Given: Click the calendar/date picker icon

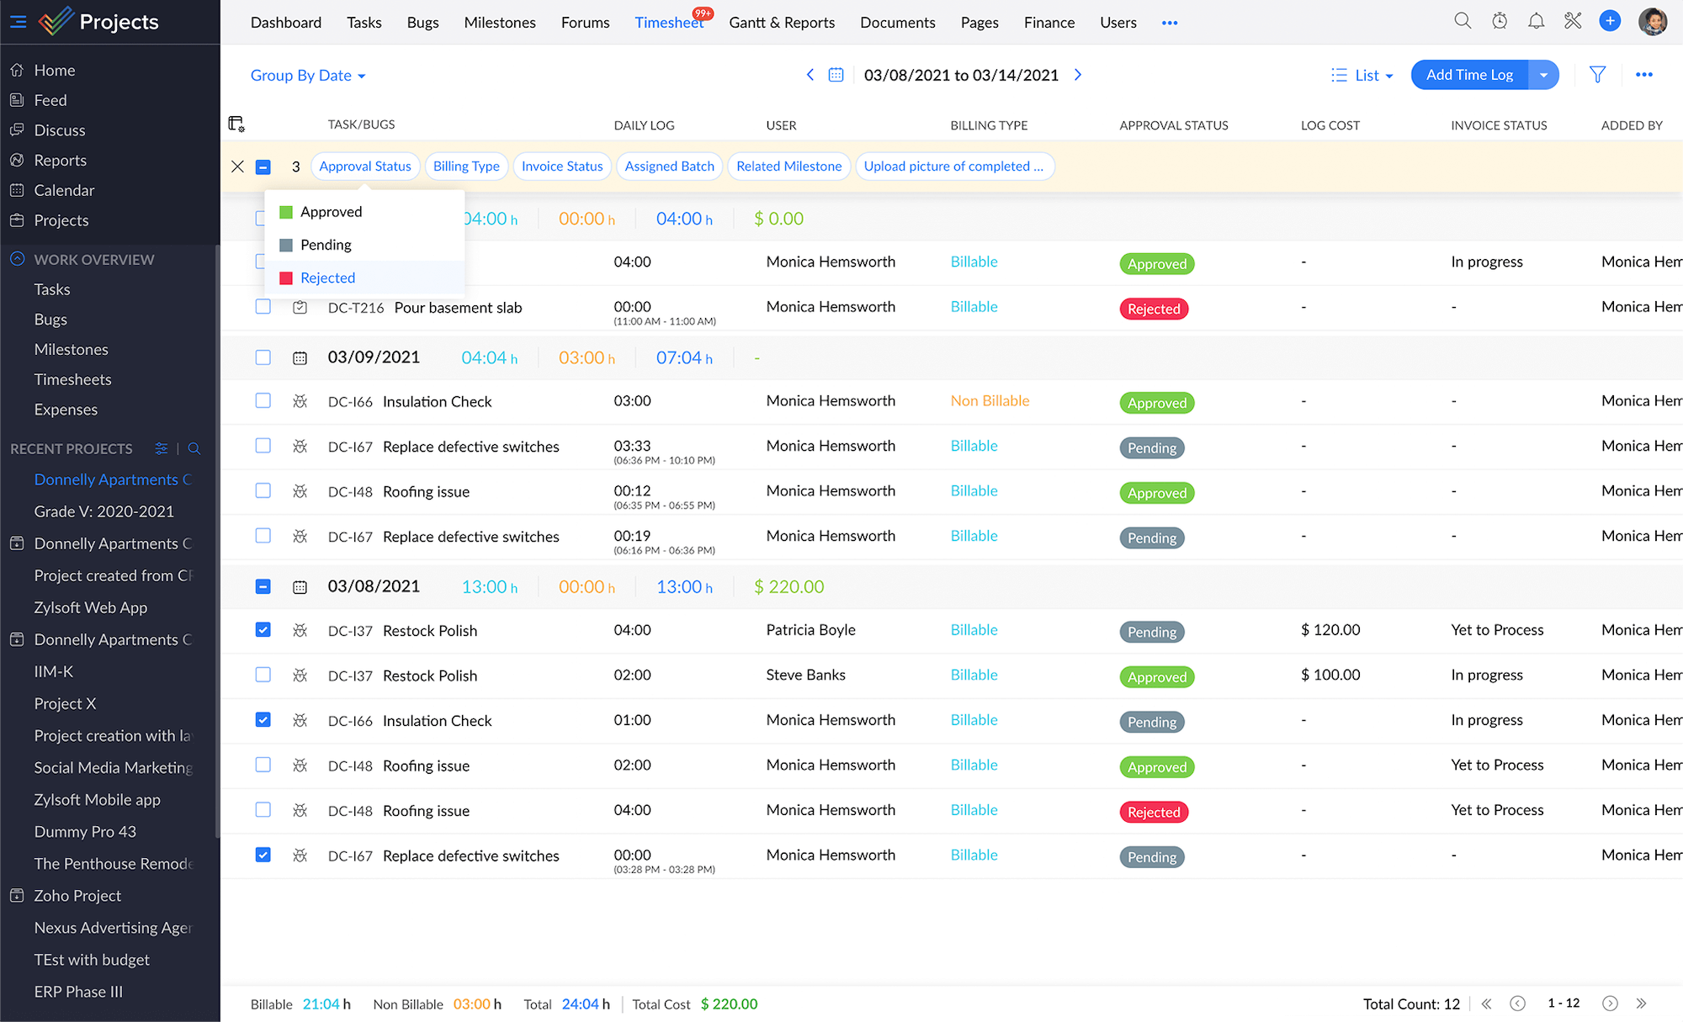Looking at the screenshot, I should coord(836,75).
